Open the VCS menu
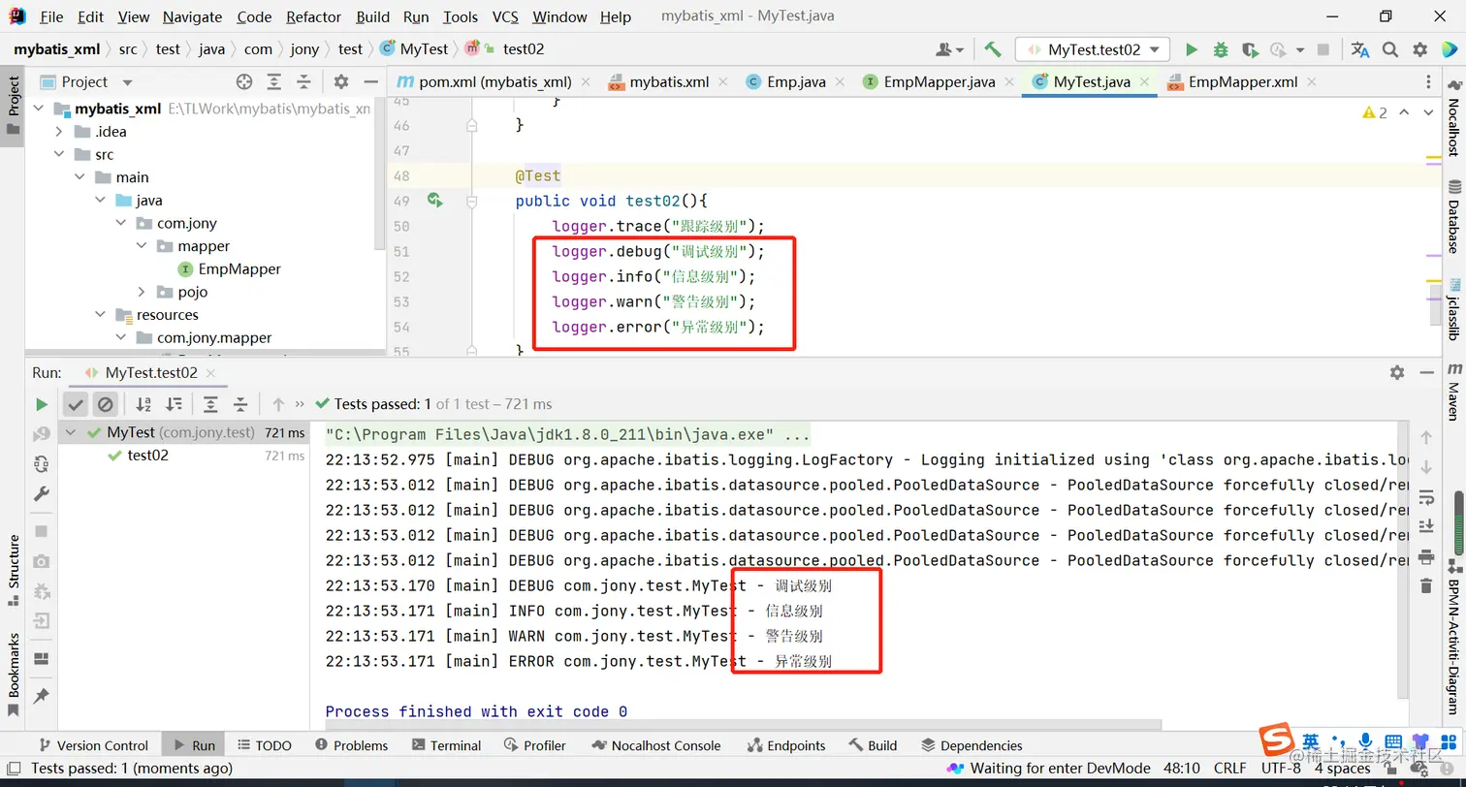This screenshot has width=1466, height=787. click(x=505, y=16)
